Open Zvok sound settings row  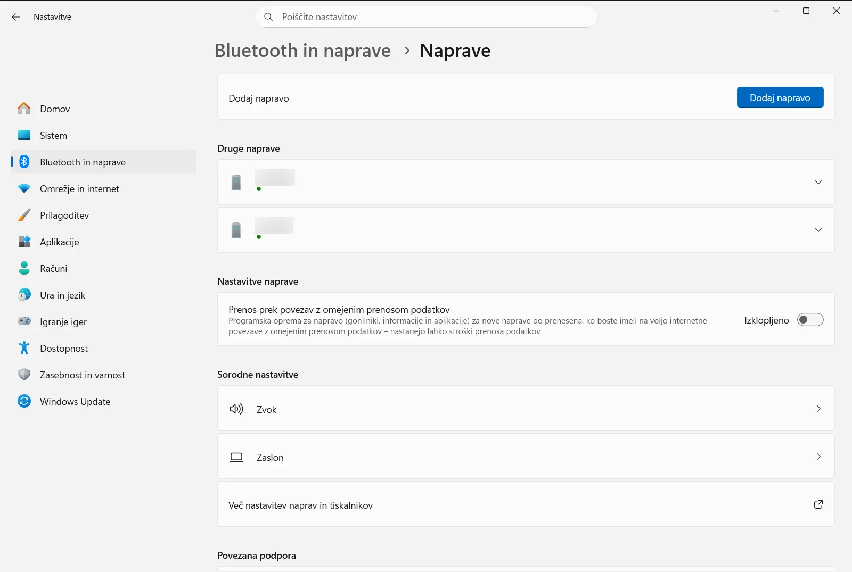[x=526, y=408]
